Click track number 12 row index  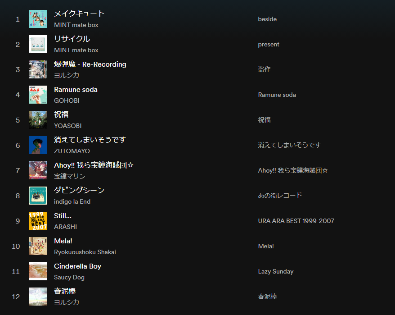tap(16, 297)
